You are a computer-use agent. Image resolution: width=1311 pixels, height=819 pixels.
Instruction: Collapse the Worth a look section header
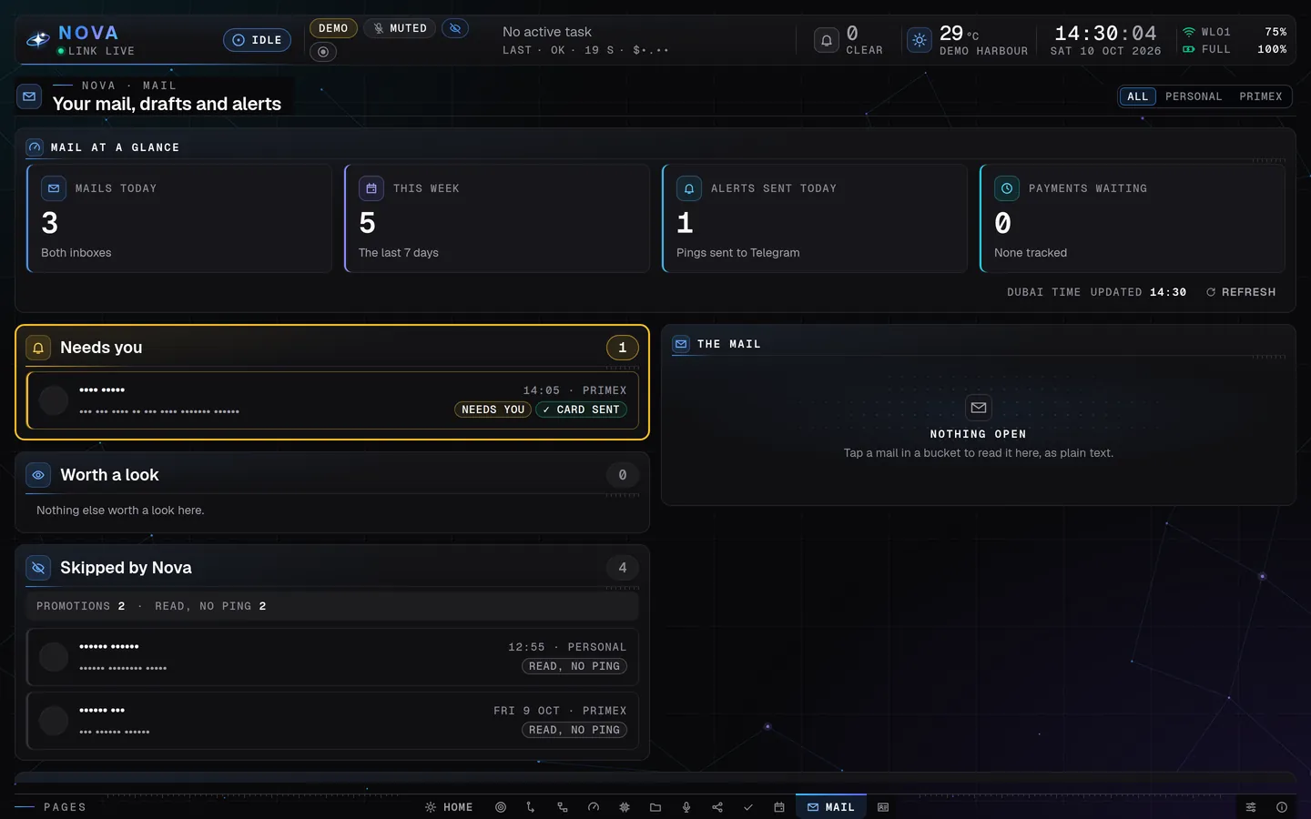[332, 475]
